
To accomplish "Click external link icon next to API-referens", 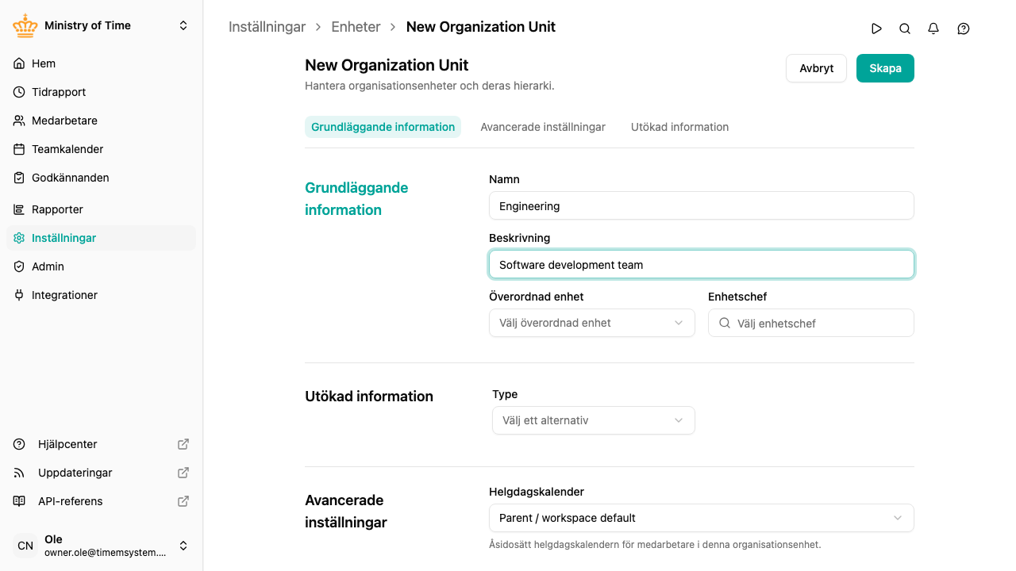I will pos(183,501).
